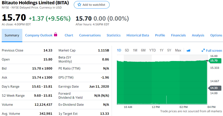The image size is (223, 116).
Task: Open the Summary tab
Action: (x=12, y=35)
